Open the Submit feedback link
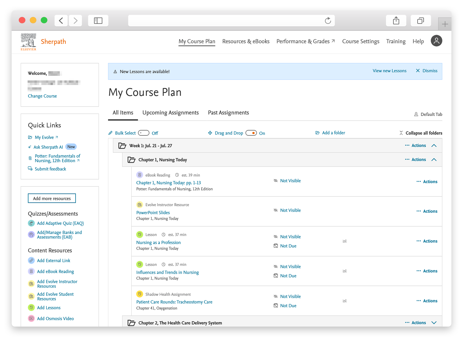Viewport: 463px width, 349px height. click(x=47, y=169)
